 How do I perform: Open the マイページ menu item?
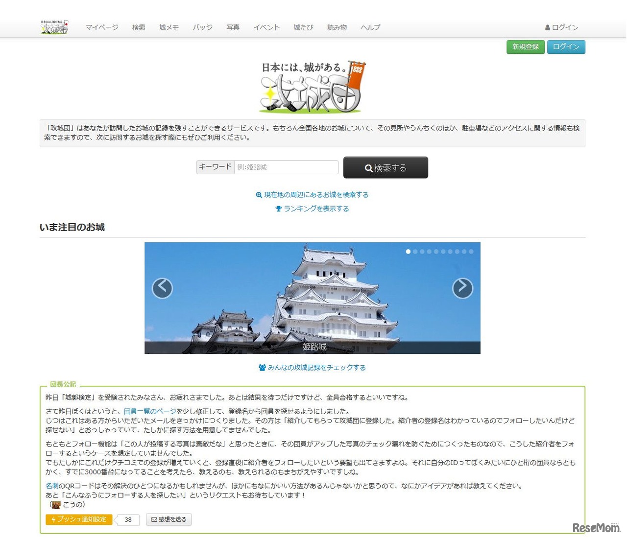pyautogui.click(x=101, y=27)
